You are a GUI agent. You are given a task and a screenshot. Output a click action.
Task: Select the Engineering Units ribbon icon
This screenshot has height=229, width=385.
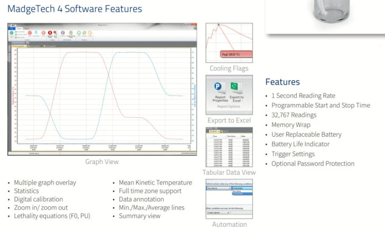pyautogui.click(x=71, y=34)
